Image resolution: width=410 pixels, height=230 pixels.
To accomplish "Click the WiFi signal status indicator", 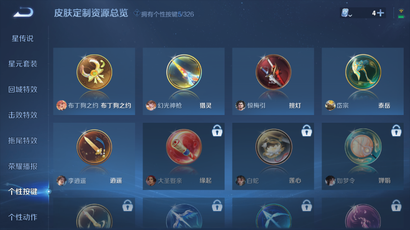I will 401,13.
